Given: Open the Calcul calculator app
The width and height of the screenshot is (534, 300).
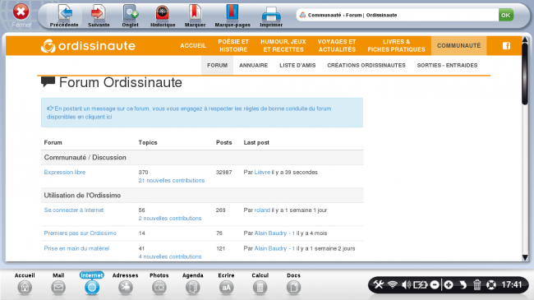Looking at the screenshot, I should click(260, 284).
